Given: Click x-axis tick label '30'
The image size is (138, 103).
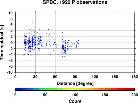Looking at the screenshot, I should pos(35,77).
